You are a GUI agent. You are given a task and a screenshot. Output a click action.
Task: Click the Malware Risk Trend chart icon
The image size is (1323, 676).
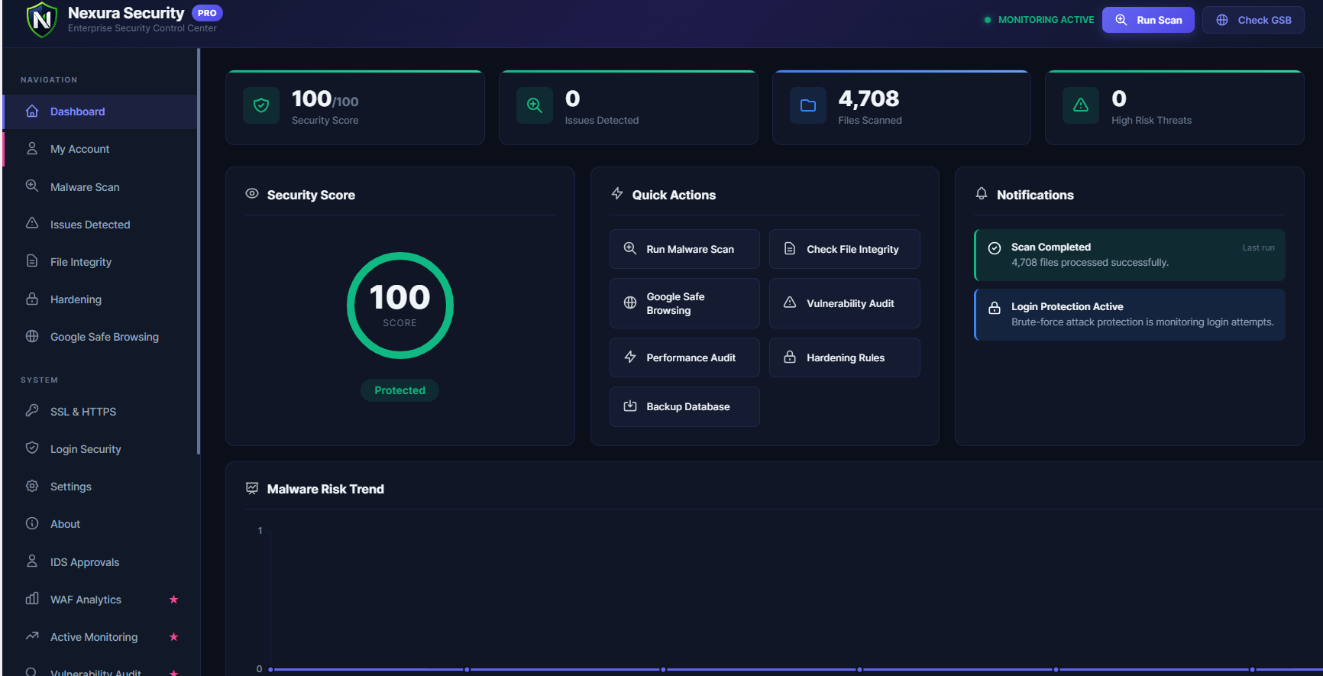(252, 488)
